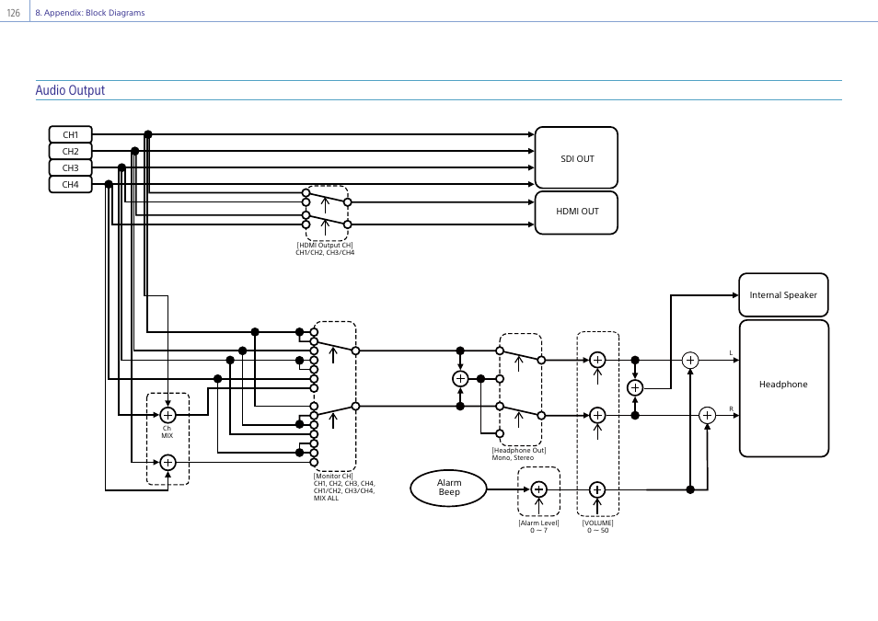Click the CH3 input block
Screen dimensions: 878x621
71,167
